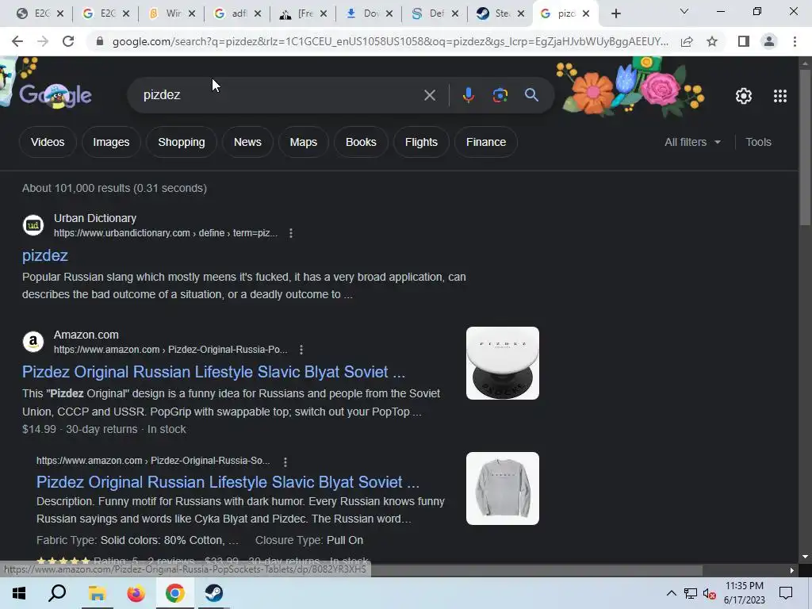Open the notification center
Screen dimensions: 812x609
(x=786, y=593)
